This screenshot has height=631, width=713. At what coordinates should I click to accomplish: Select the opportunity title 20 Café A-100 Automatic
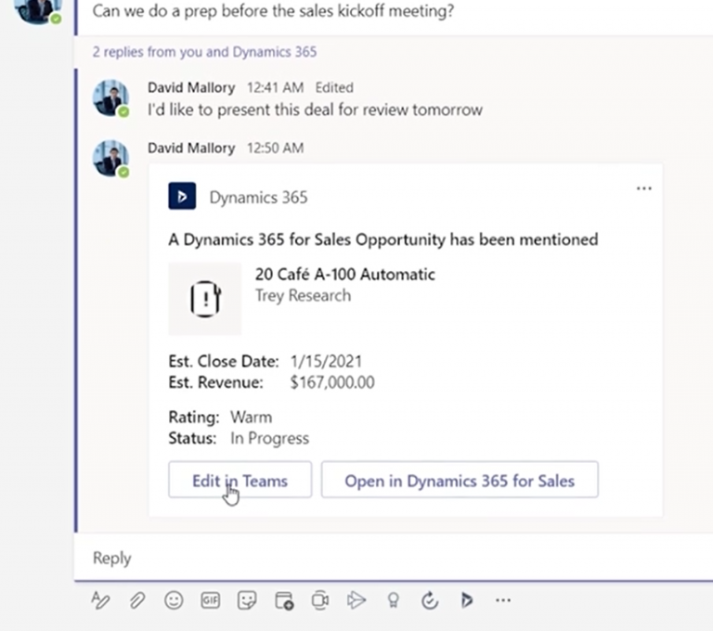[x=345, y=274]
